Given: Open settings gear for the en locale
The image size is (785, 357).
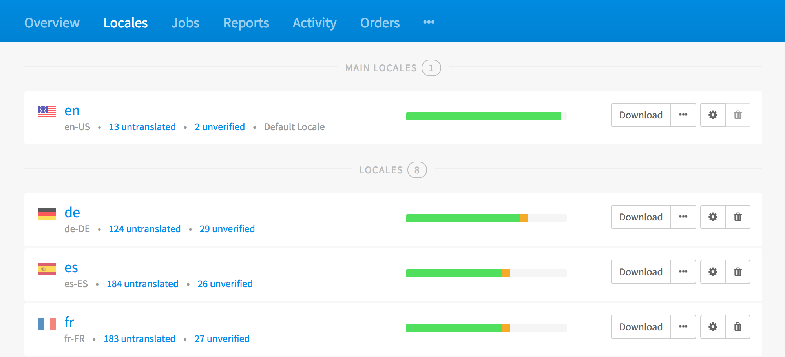Looking at the screenshot, I should pyautogui.click(x=713, y=115).
